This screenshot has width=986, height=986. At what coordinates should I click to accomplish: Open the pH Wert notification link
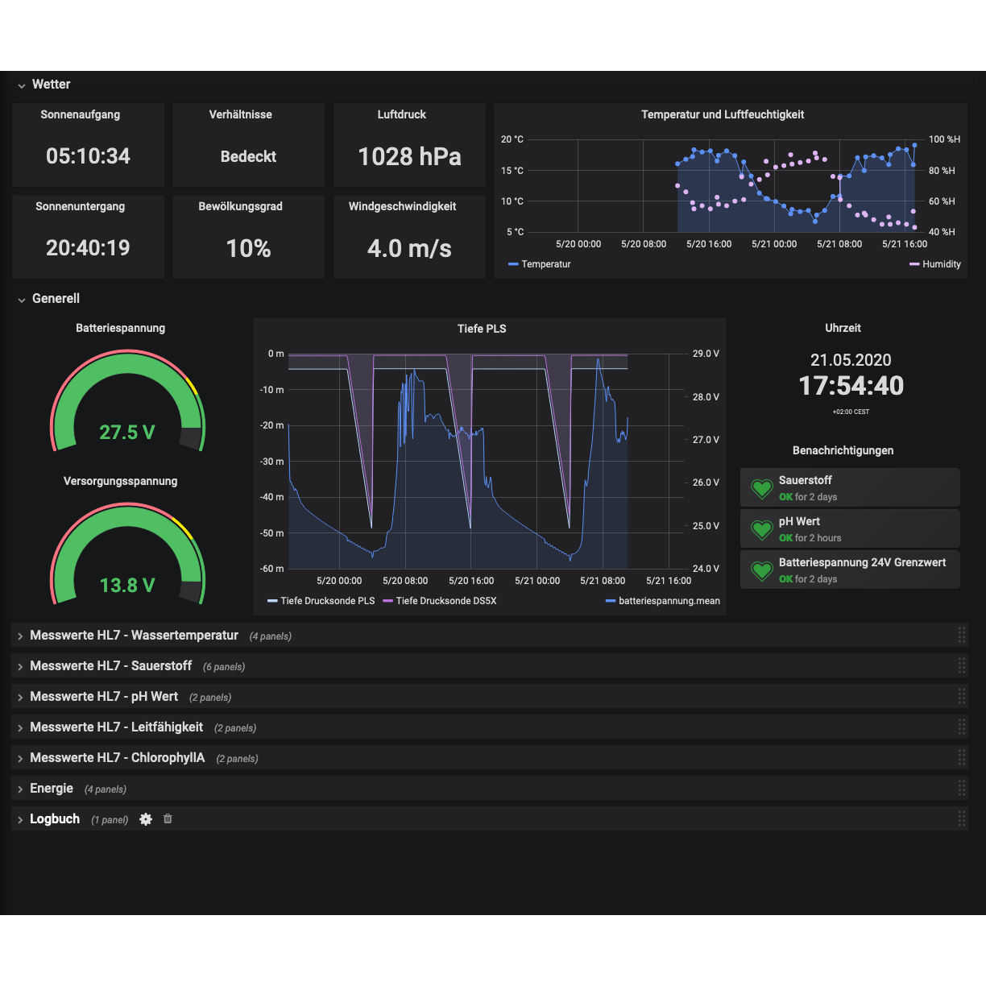(799, 521)
